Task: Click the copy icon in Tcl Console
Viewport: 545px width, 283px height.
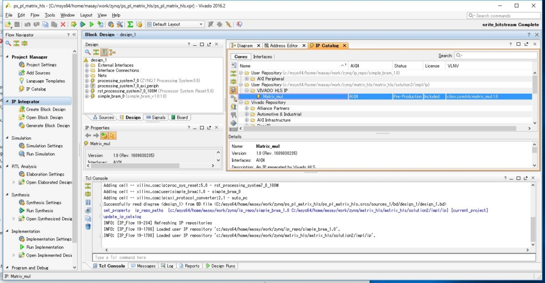Action: pyautogui.click(x=88, y=219)
